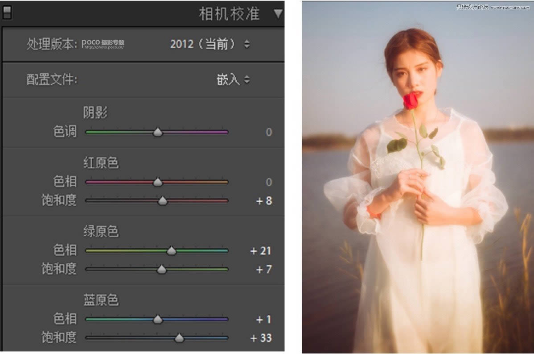Open the 配置文件 嵌入 dropdown
The height and width of the screenshot is (354, 534).
[233, 79]
